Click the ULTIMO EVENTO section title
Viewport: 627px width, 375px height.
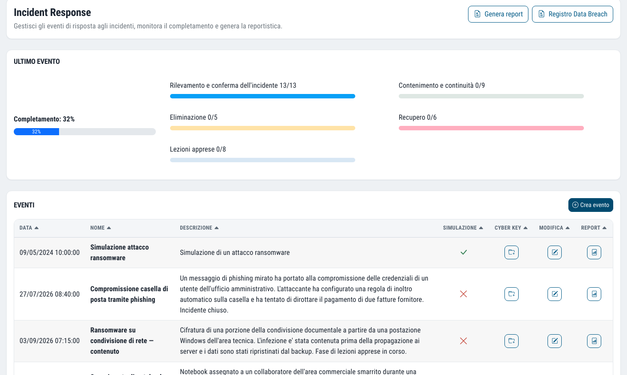37,62
